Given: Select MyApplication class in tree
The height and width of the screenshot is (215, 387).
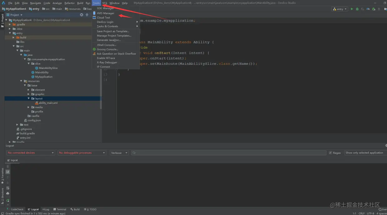Looking at the screenshot, I should point(44,77).
